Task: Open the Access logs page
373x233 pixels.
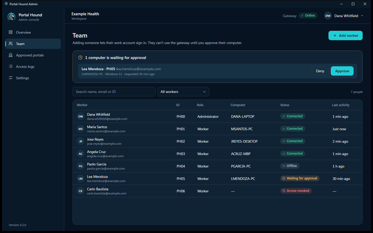Action: click(x=33, y=67)
